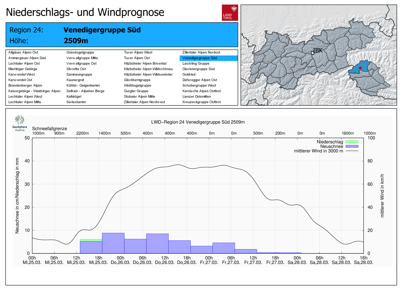Choose Deferegger Alpen Ost region

[200, 80]
